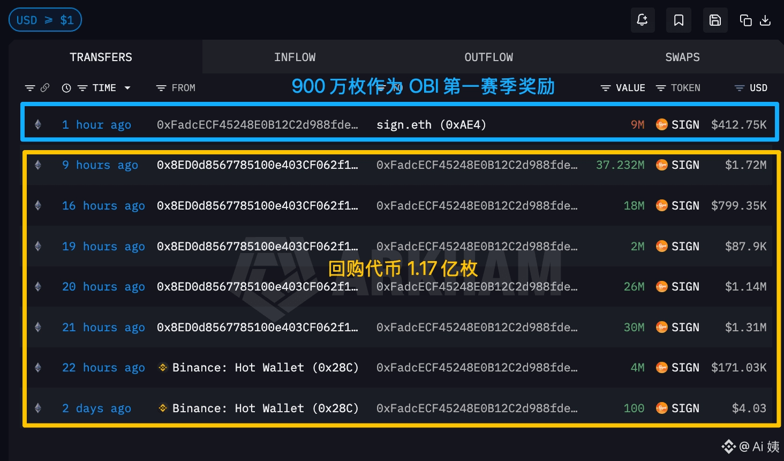This screenshot has height=461, width=784.
Task: Open the TOKEN column filter
Action: click(x=661, y=88)
